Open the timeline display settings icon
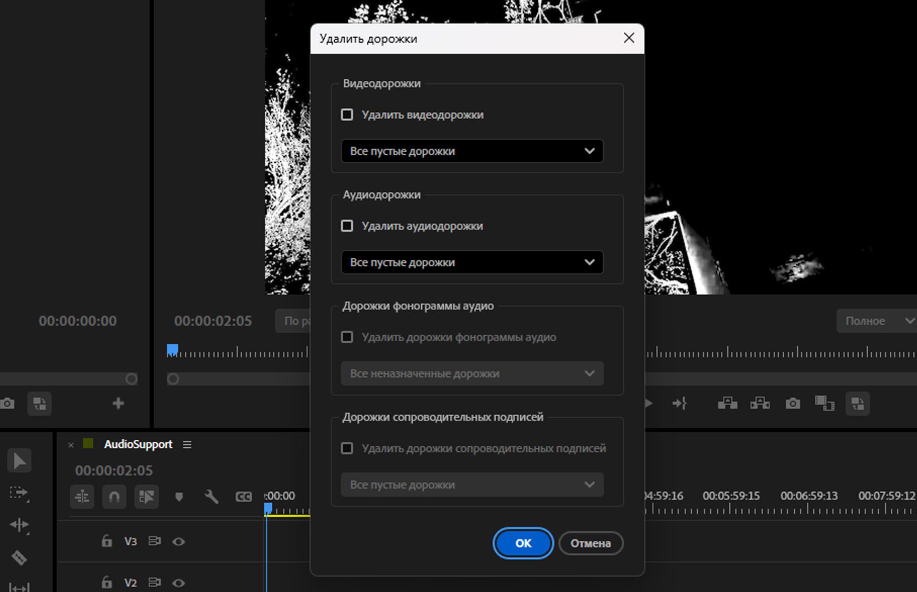The width and height of the screenshot is (917, 592). click(x=82, y=497)
